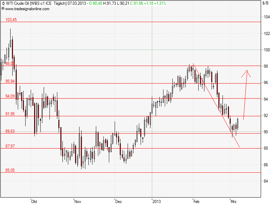The image size is (273, 204).
Task: Select the 98,09 level label
Action: point(10,64)
